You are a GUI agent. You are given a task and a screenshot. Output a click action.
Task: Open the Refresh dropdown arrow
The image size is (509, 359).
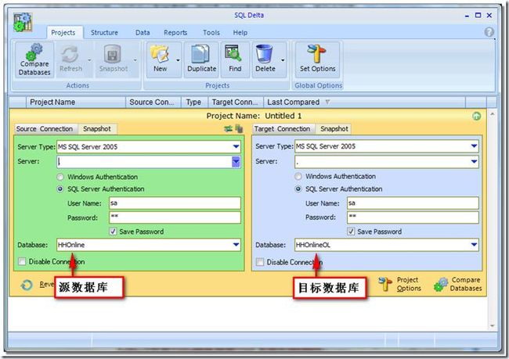(x=89, y=60)
